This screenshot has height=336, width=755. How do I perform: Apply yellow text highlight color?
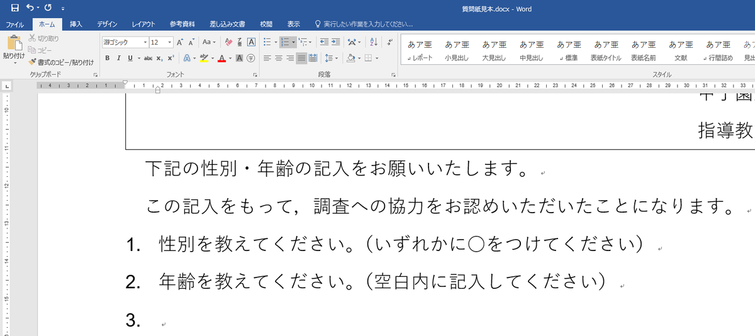click(204, 58)
